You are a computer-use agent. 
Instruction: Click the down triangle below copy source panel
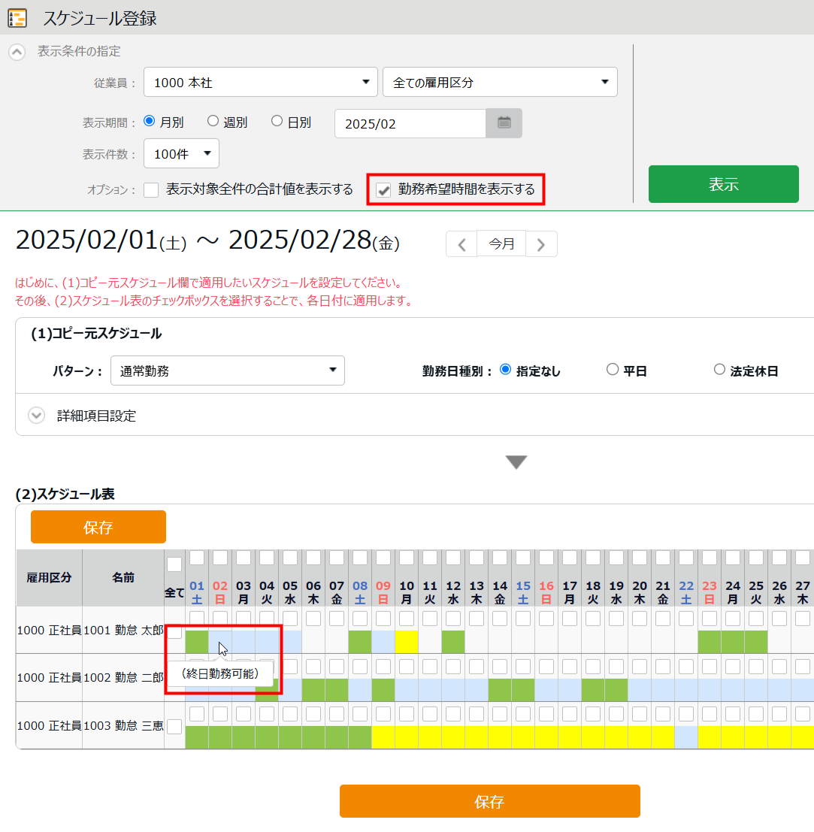[516, 462]
